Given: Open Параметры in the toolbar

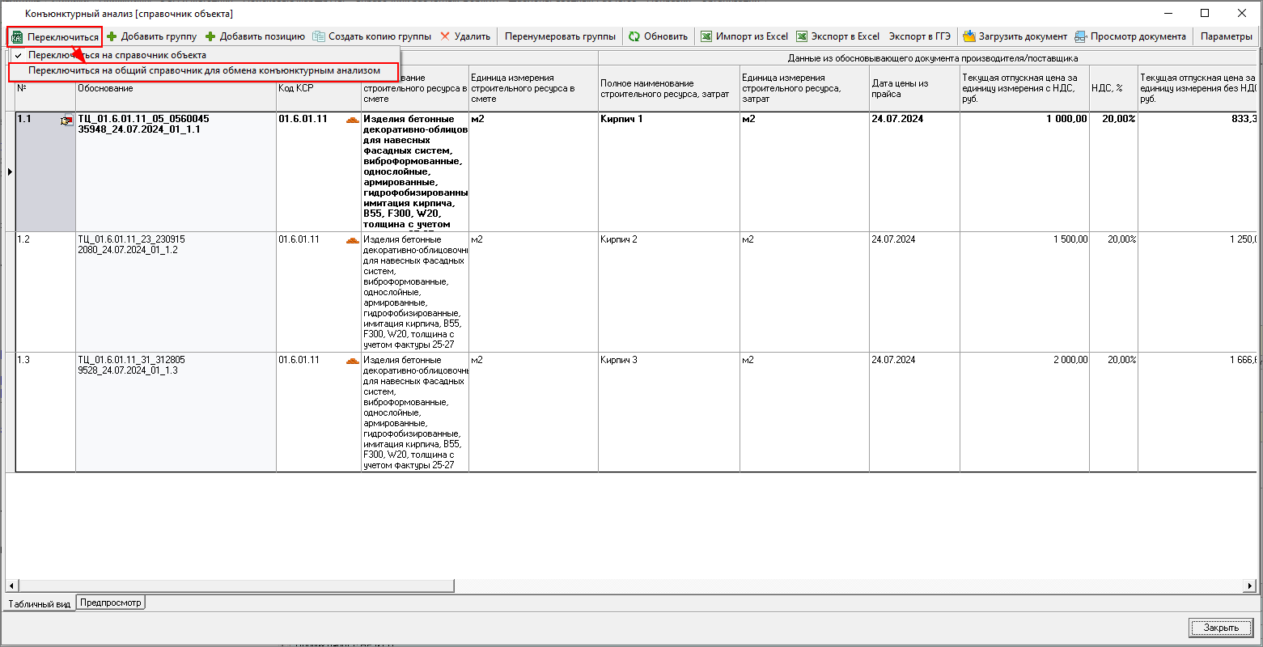Looking at the screenshot, I should tap(1226, 36).
